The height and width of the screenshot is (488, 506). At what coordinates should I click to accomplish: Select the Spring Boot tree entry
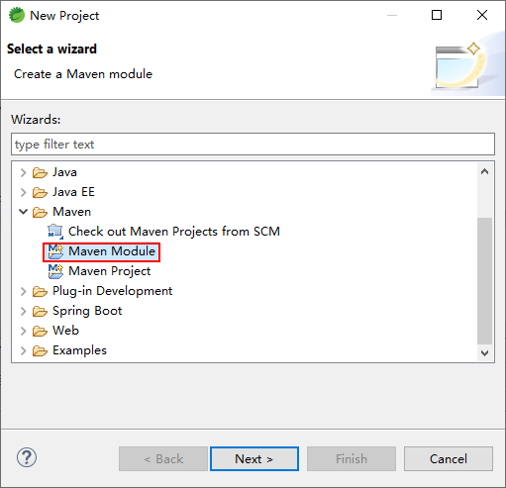pyautogui.click(x=87, y=311)
